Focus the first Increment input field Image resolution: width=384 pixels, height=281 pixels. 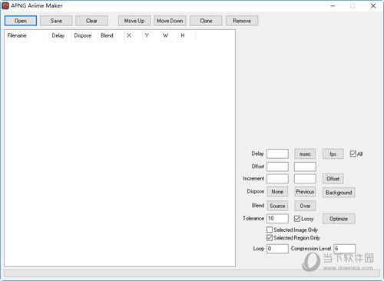(x=277, y=179)
